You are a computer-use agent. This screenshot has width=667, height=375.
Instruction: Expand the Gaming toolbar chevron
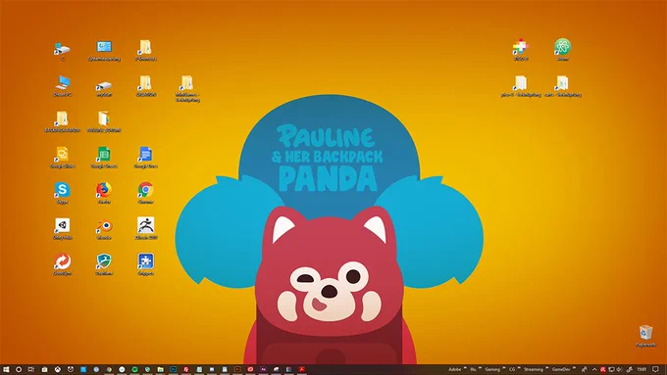504,368
